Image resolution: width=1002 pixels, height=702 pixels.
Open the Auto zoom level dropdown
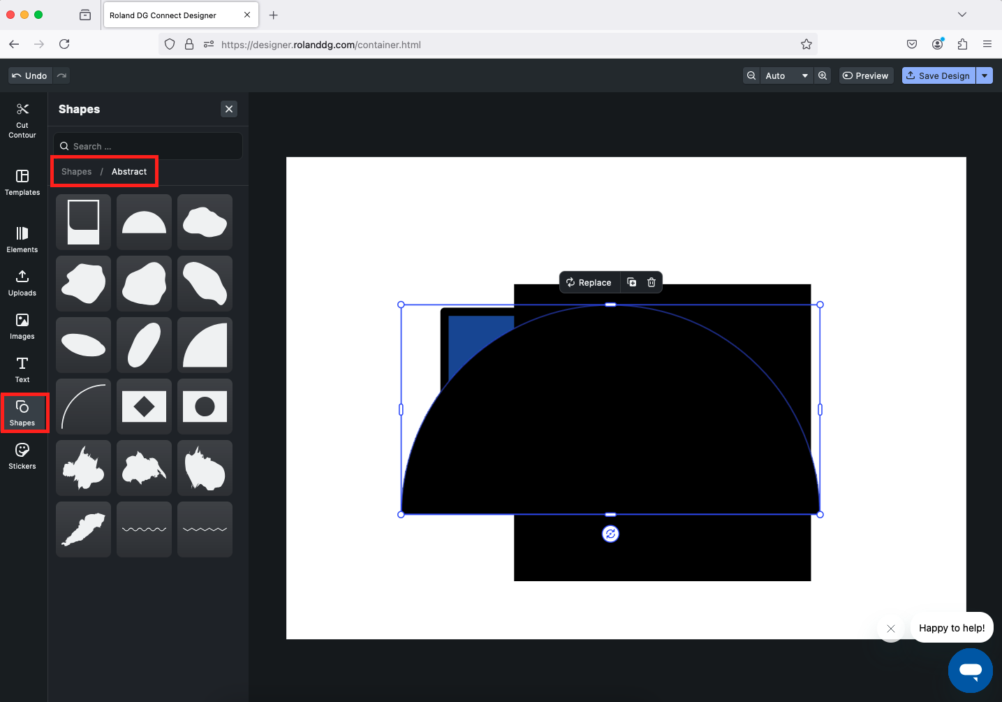click(x=786, y=75)
